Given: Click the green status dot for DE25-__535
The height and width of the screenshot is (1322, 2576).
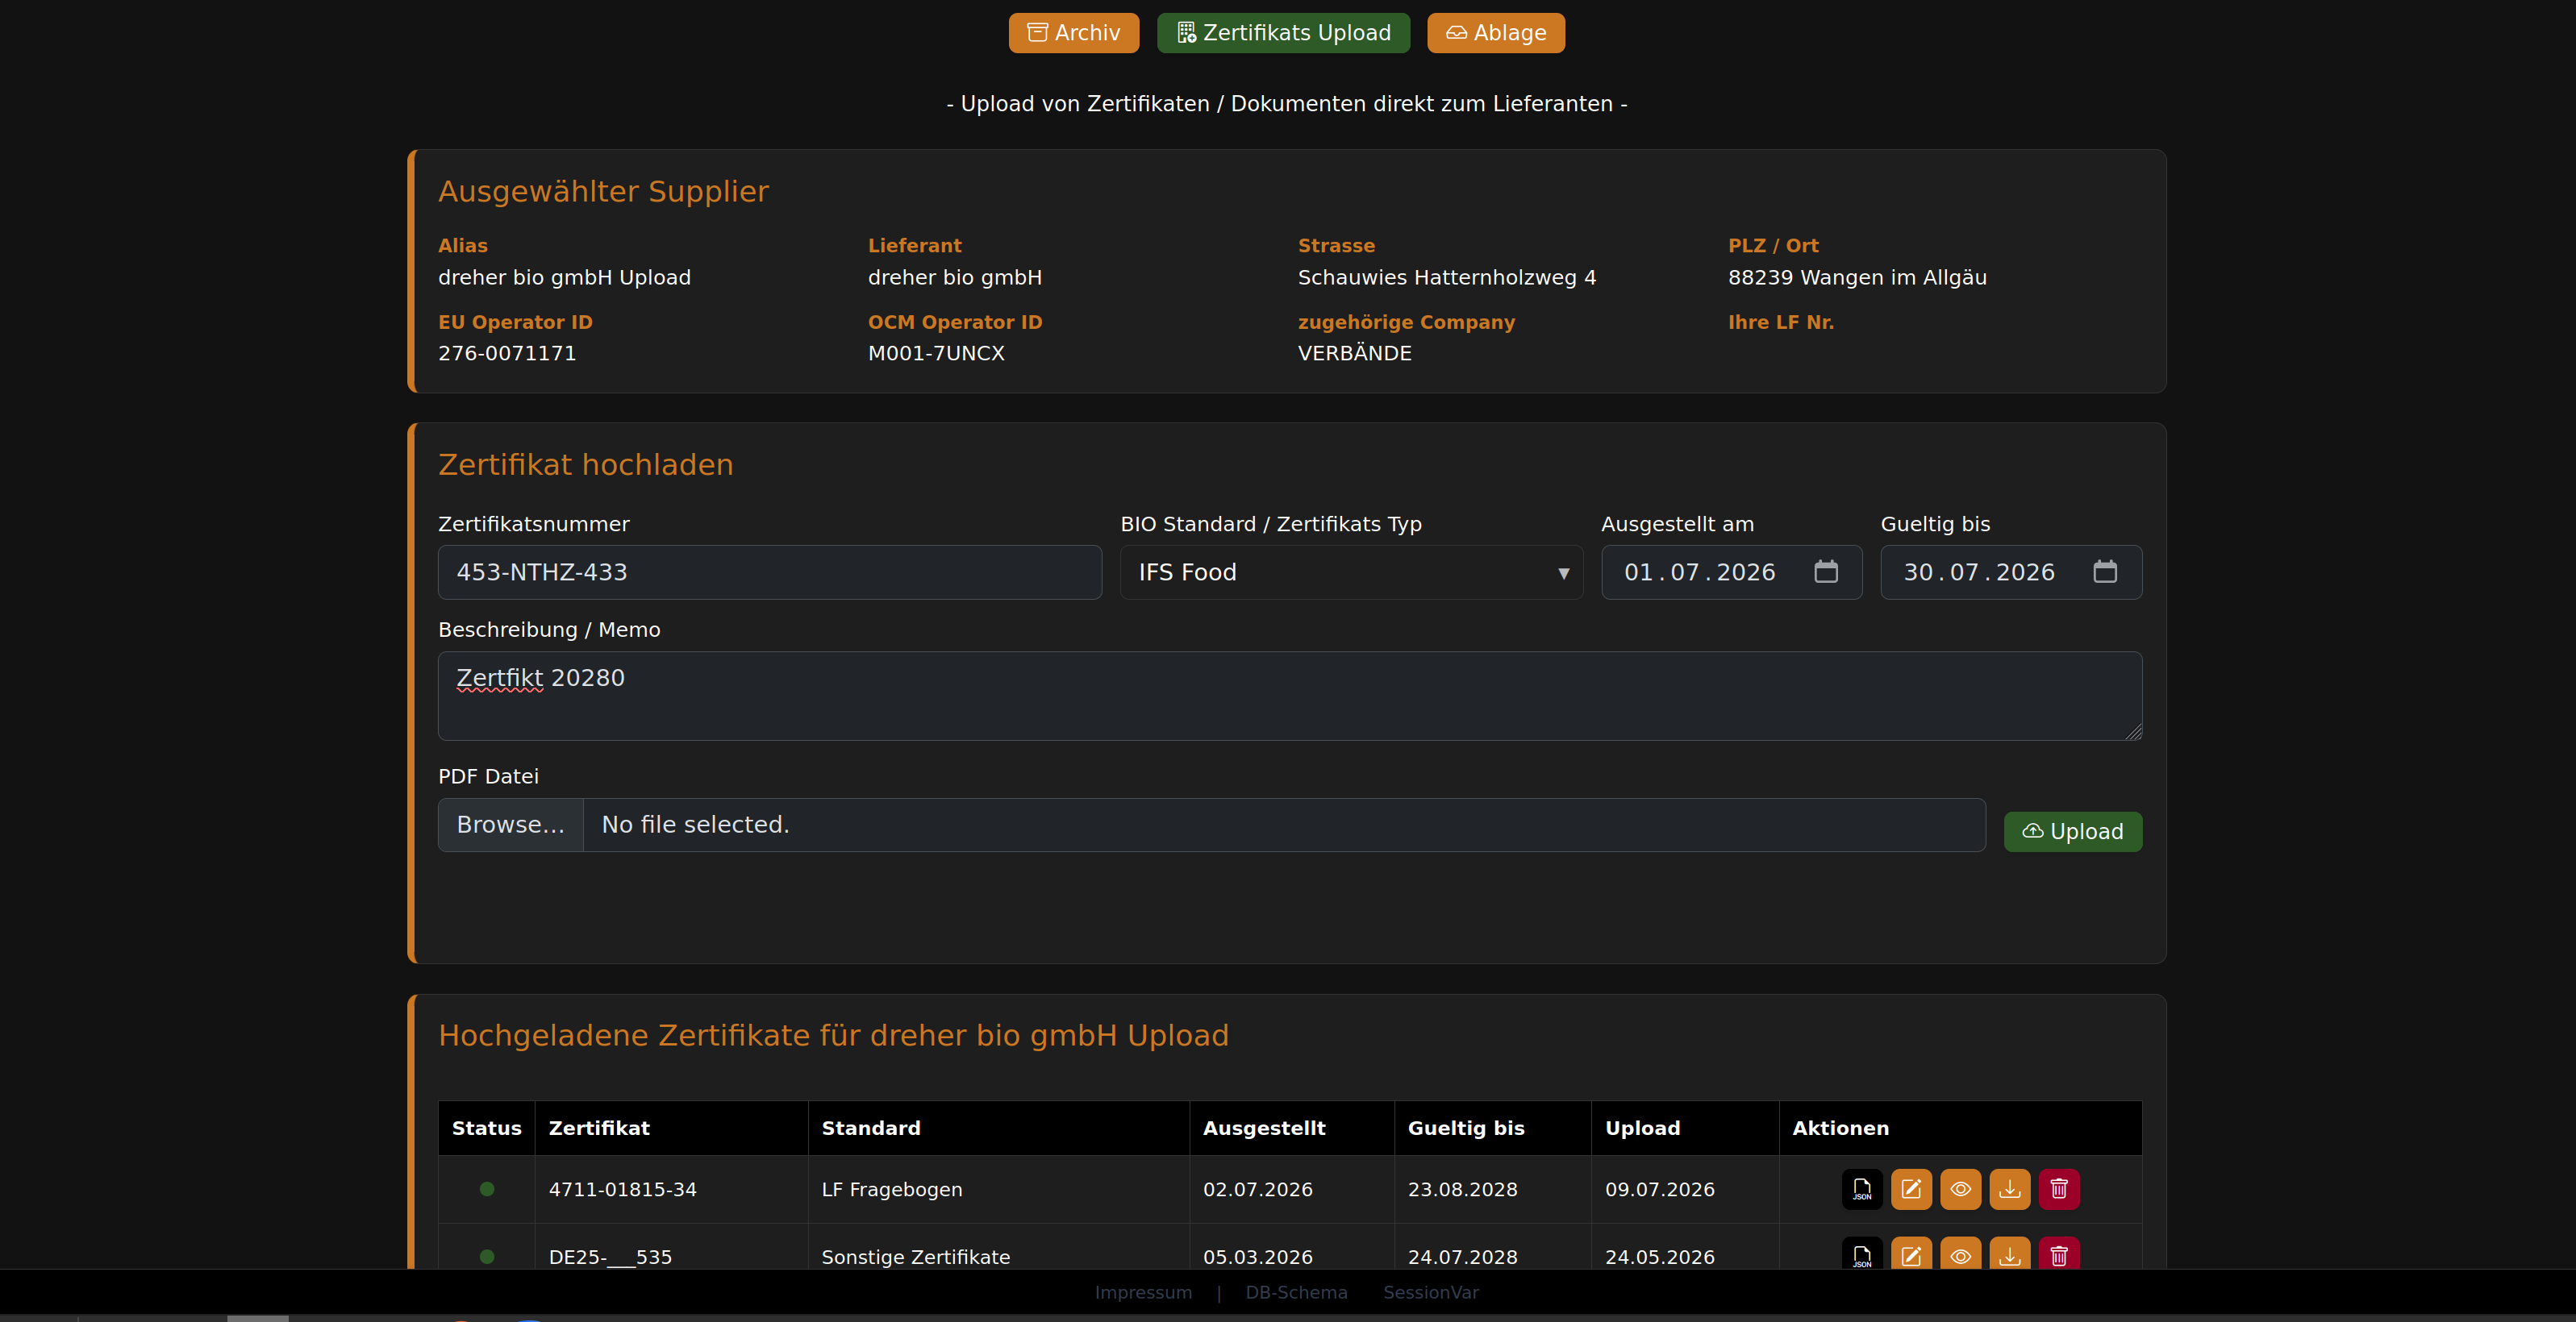Looking at the screenshot, I should (487, 1257).
